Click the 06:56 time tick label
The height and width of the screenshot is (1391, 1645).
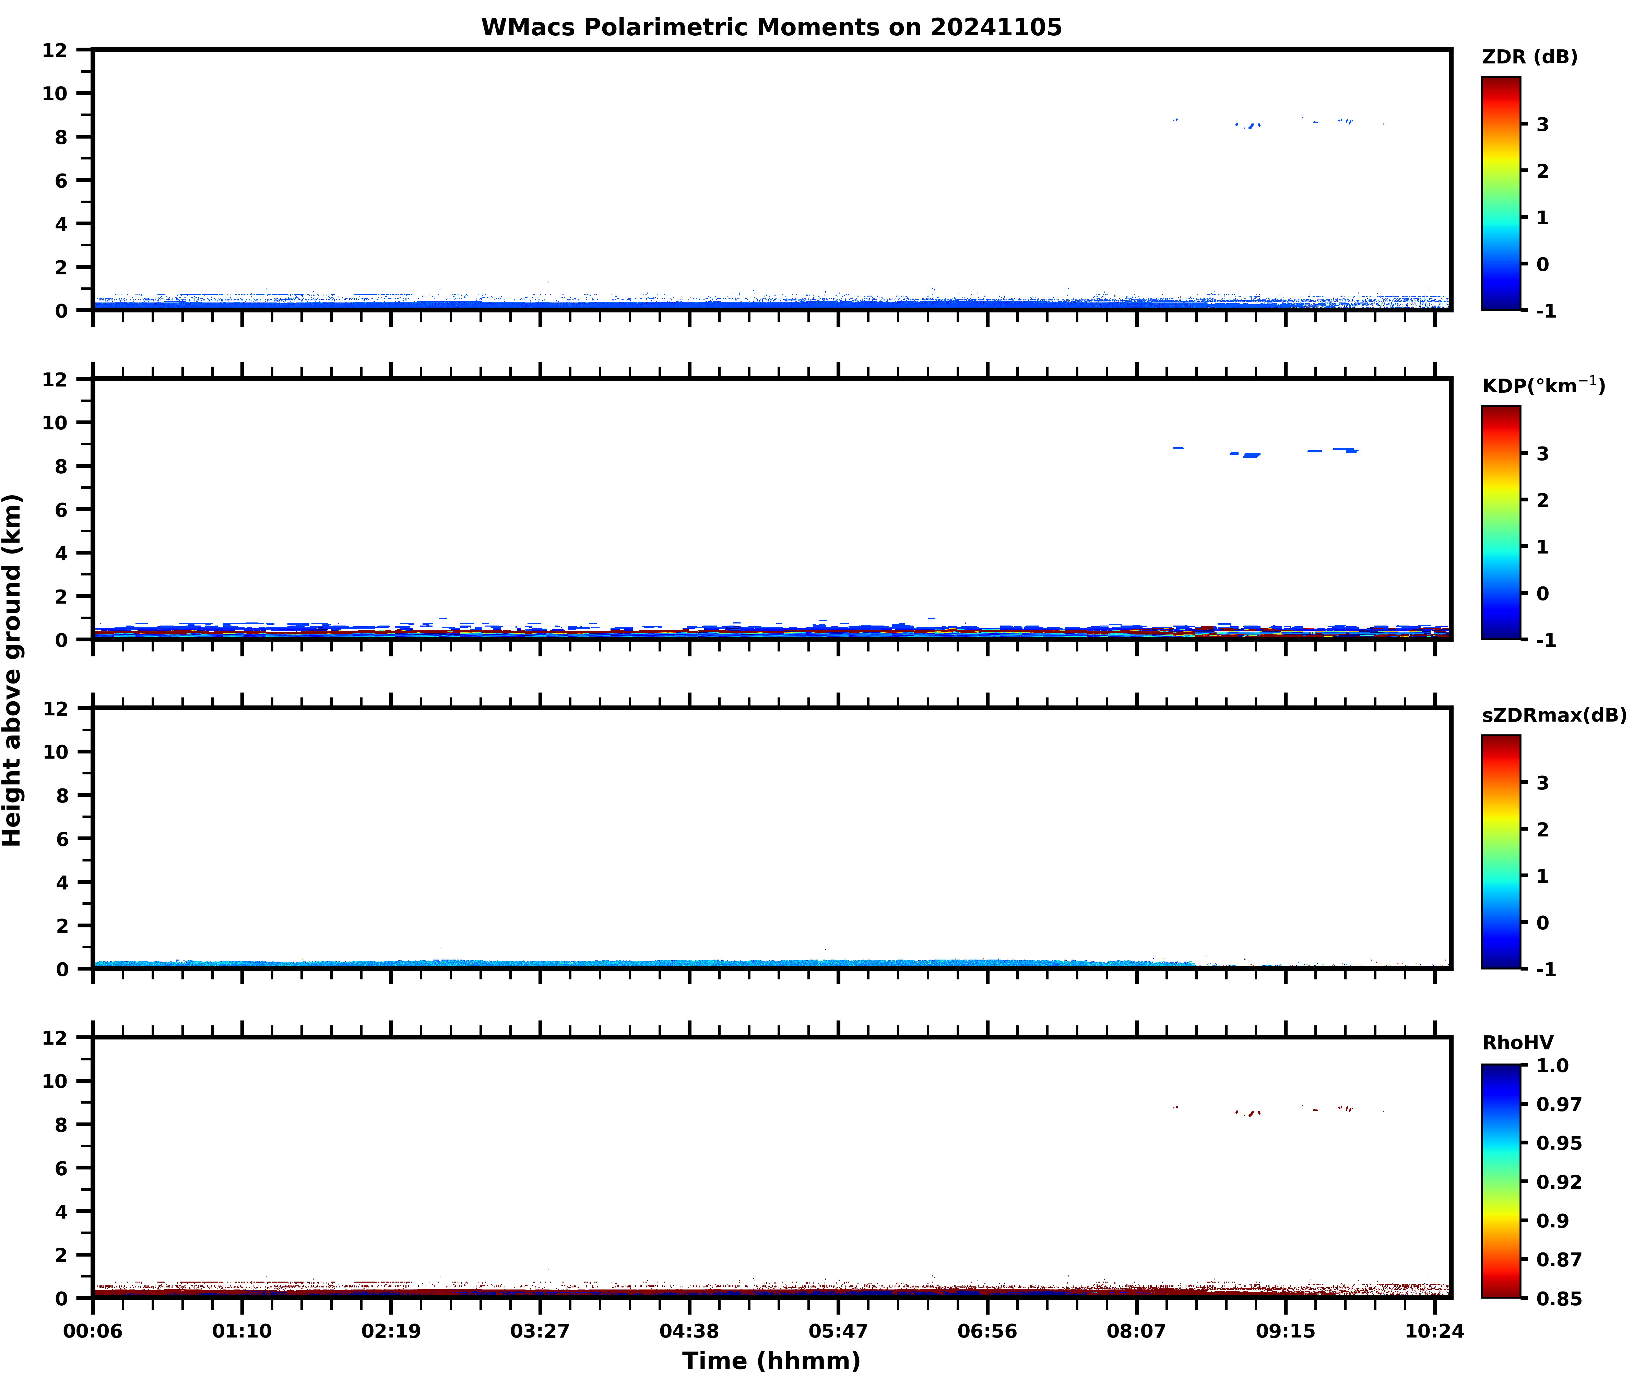987,1331
